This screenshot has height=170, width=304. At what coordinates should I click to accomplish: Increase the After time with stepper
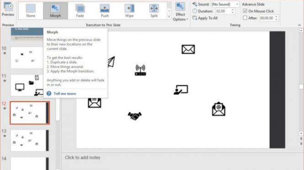pos(276,17)
